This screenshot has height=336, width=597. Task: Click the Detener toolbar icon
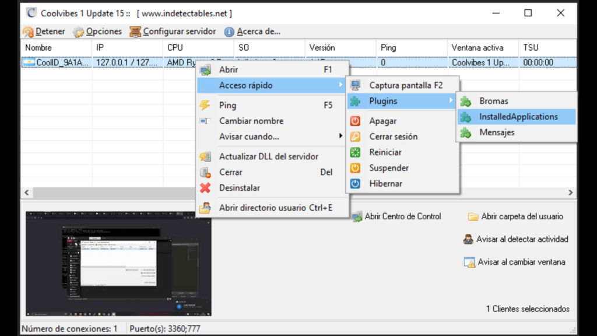28,32
